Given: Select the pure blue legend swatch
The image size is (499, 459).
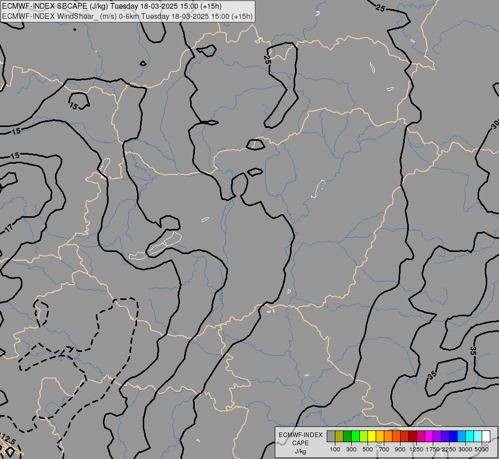Looking at the screenshot, I should coord(454,436).
